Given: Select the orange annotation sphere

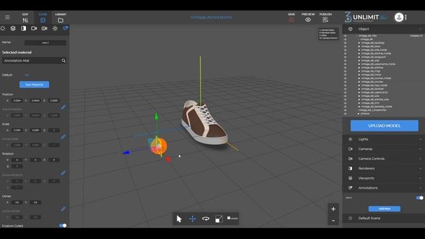Looking at the screenshot, I should [159, 146].
